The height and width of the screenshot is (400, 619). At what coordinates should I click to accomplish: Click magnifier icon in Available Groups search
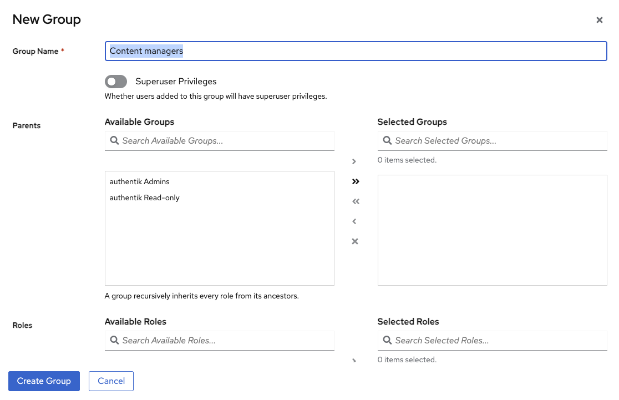click(115, 141)
